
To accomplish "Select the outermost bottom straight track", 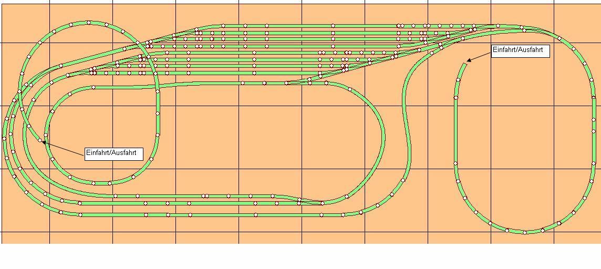I will (210, 215).
